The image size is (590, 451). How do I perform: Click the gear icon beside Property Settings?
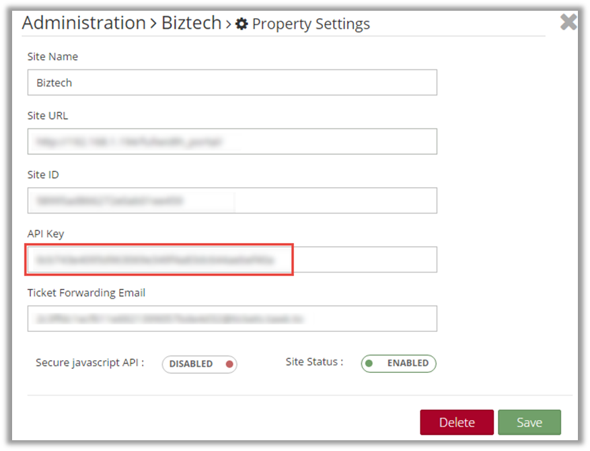[242, 25]
